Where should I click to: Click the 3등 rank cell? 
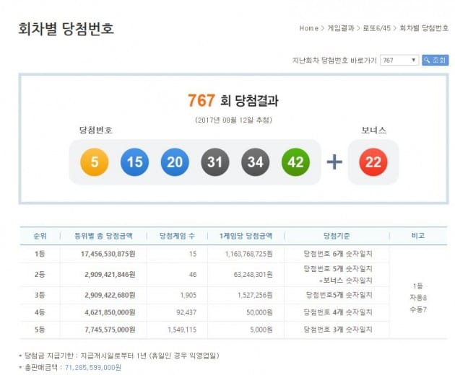[40, 295]
